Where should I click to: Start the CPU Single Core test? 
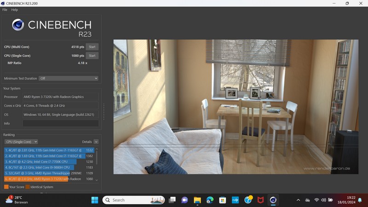(x=92, y=56)
